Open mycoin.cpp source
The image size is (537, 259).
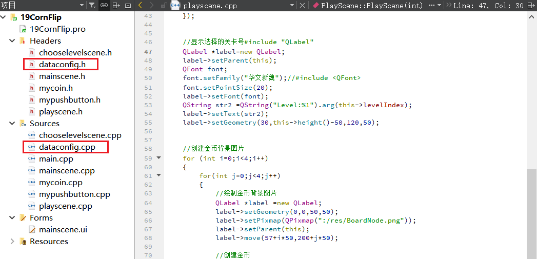(61, 183)
